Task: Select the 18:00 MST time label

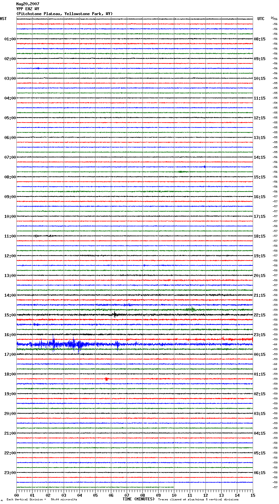Action: (10, 374)
